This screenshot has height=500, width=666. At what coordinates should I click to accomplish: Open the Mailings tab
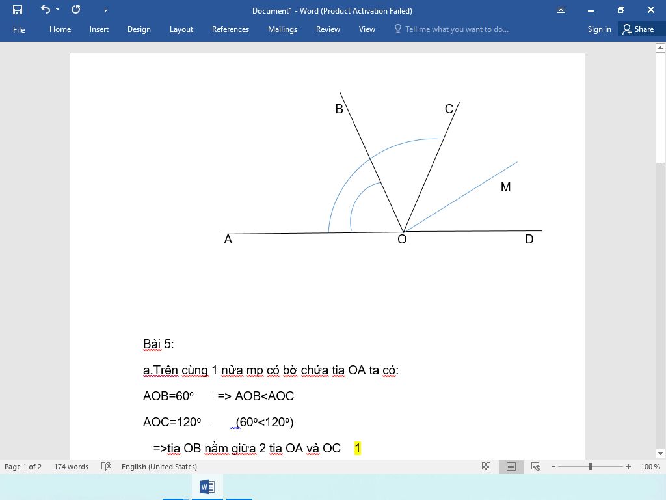pyautogui.click(x=282, y=29)
